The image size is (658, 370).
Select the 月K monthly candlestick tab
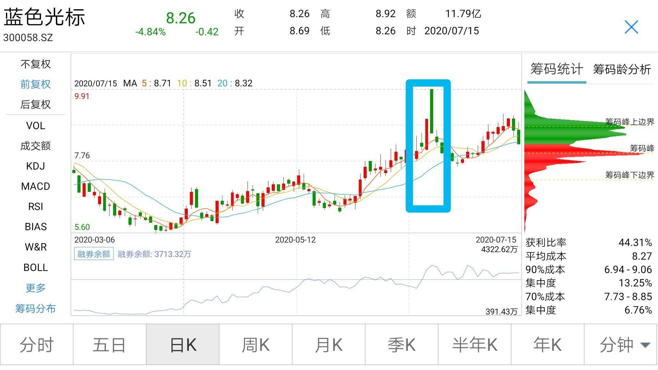(329, 345)
